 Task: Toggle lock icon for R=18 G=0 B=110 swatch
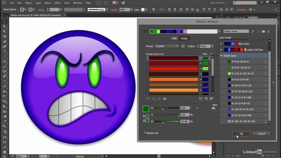[x=266, y=86]
